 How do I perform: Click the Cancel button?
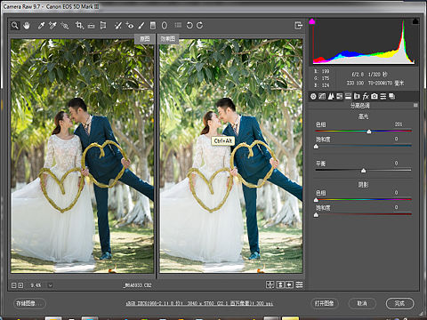coord(362,303)
